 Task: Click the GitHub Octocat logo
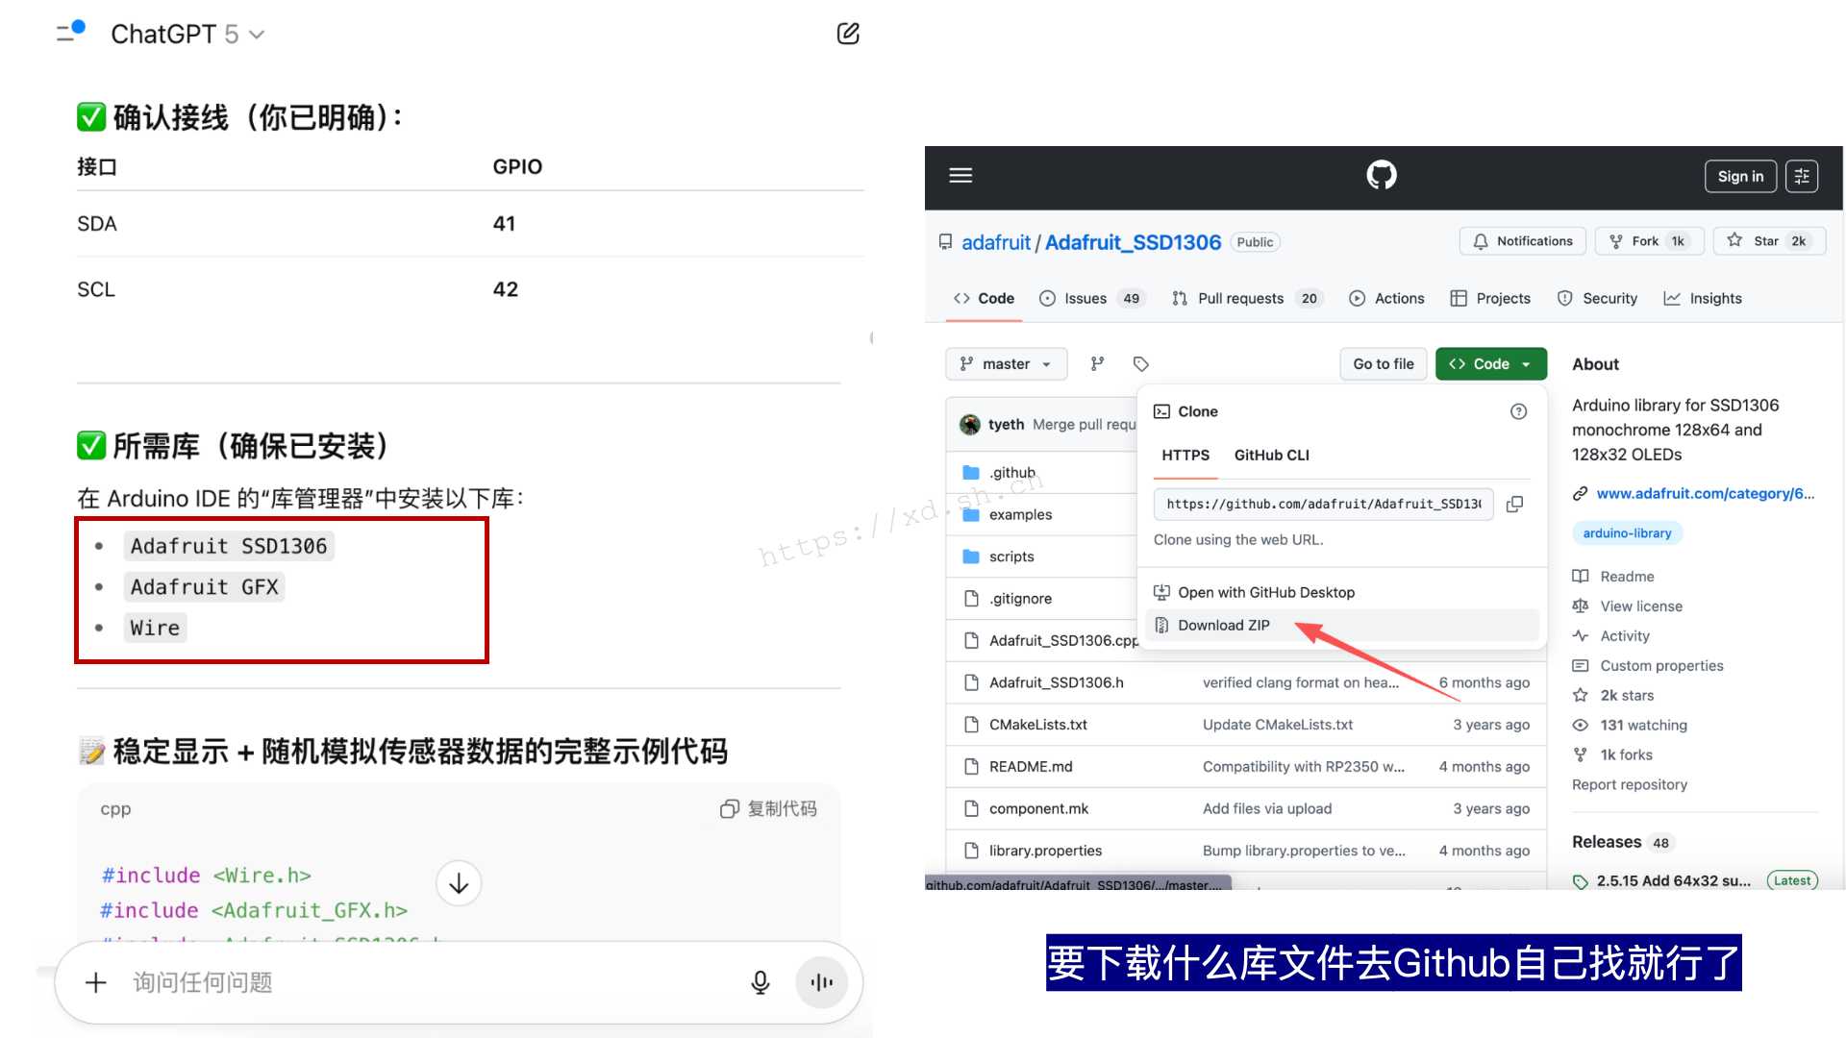[x=1382, y=175]
